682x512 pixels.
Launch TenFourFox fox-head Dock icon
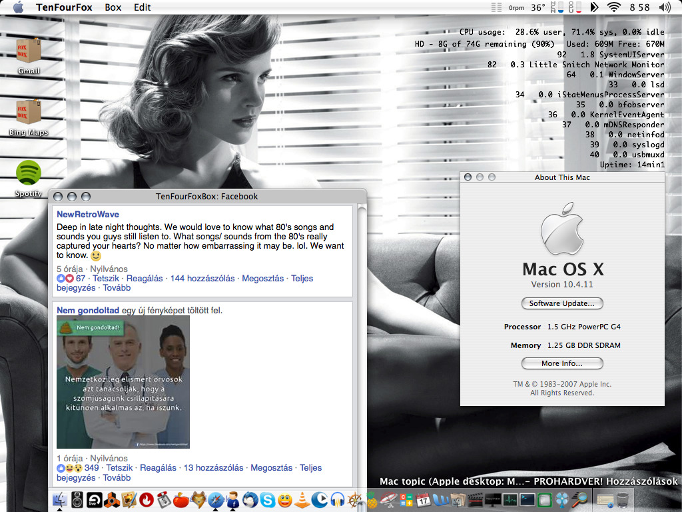198,500
